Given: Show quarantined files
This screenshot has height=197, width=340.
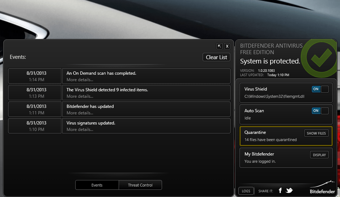Looking at the screenshot, I should pyautogui.click(x=316, y=133).
